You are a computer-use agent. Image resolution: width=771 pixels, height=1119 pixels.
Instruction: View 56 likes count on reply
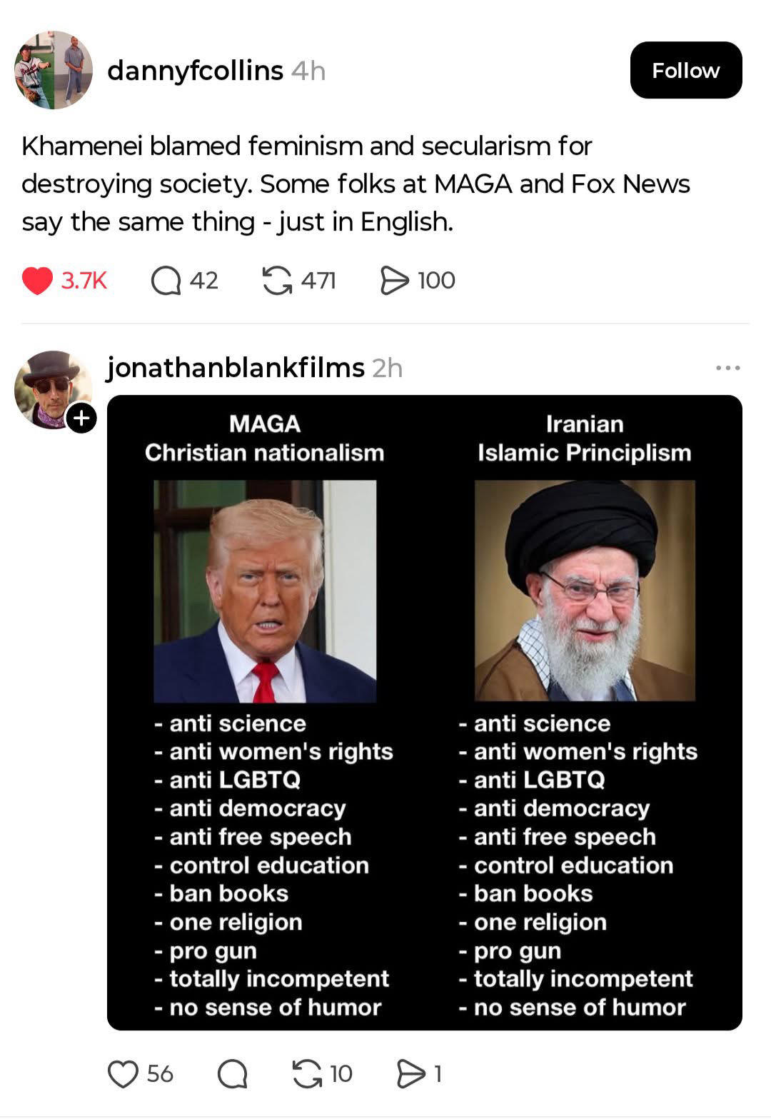160,1073
